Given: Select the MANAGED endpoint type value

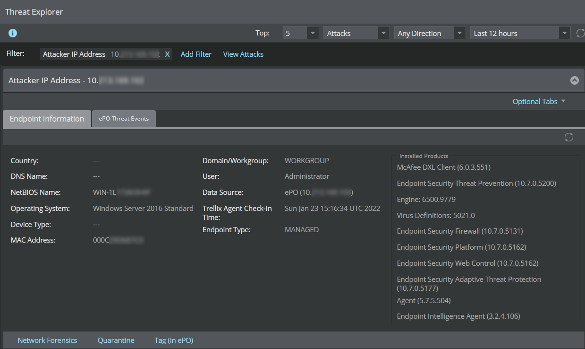Looking at the screenshot, I should (x=302, y=230).
